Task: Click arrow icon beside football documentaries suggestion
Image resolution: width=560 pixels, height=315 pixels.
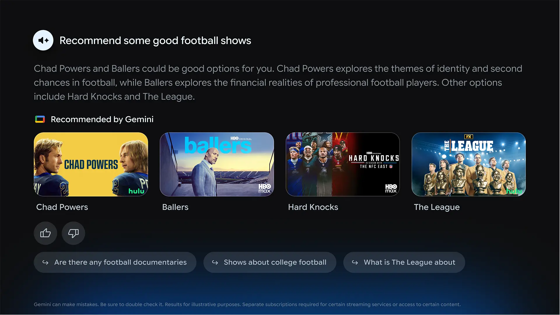Action: pyautogui.click(x=45, y=262)
